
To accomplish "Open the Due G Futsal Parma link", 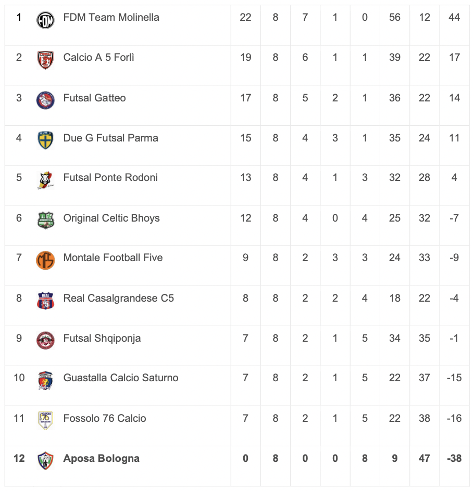I will (110, 138).
